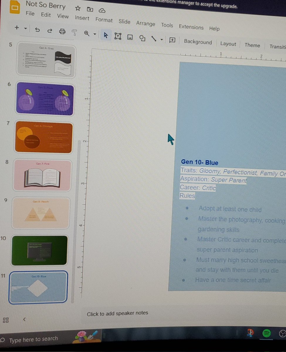Click the Theme button
The height and width of the screenshot is (352, 286).
(252, 45)
